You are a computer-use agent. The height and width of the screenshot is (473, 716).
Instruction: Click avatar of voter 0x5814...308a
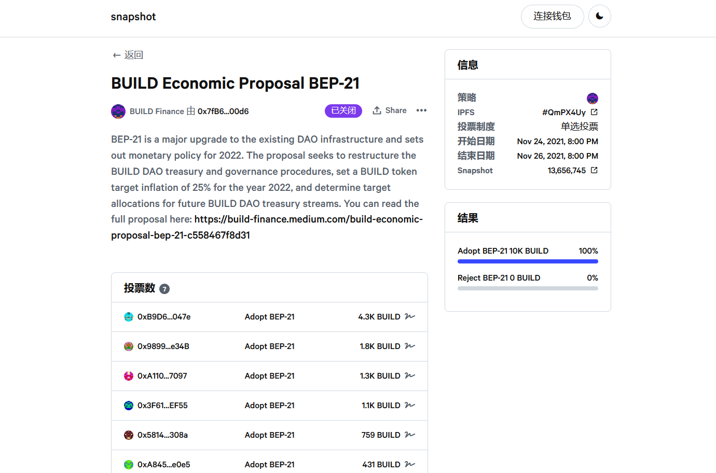(129, 435)
